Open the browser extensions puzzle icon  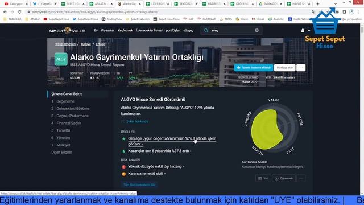click(337, 11)
